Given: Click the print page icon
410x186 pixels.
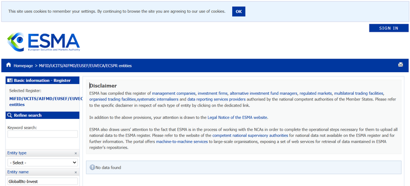Looking at the screenshot, I should tap(400, 65).
